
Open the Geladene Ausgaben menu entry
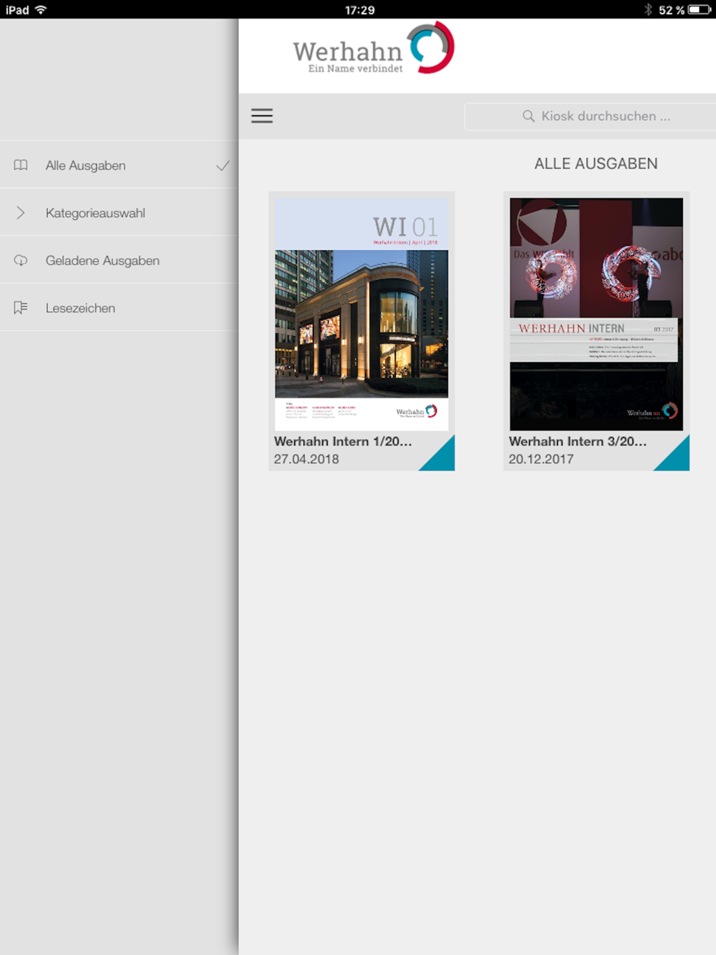click(119, 261)
